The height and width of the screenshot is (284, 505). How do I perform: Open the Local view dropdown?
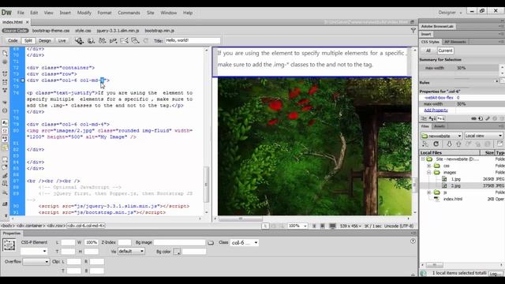point(484,136)
